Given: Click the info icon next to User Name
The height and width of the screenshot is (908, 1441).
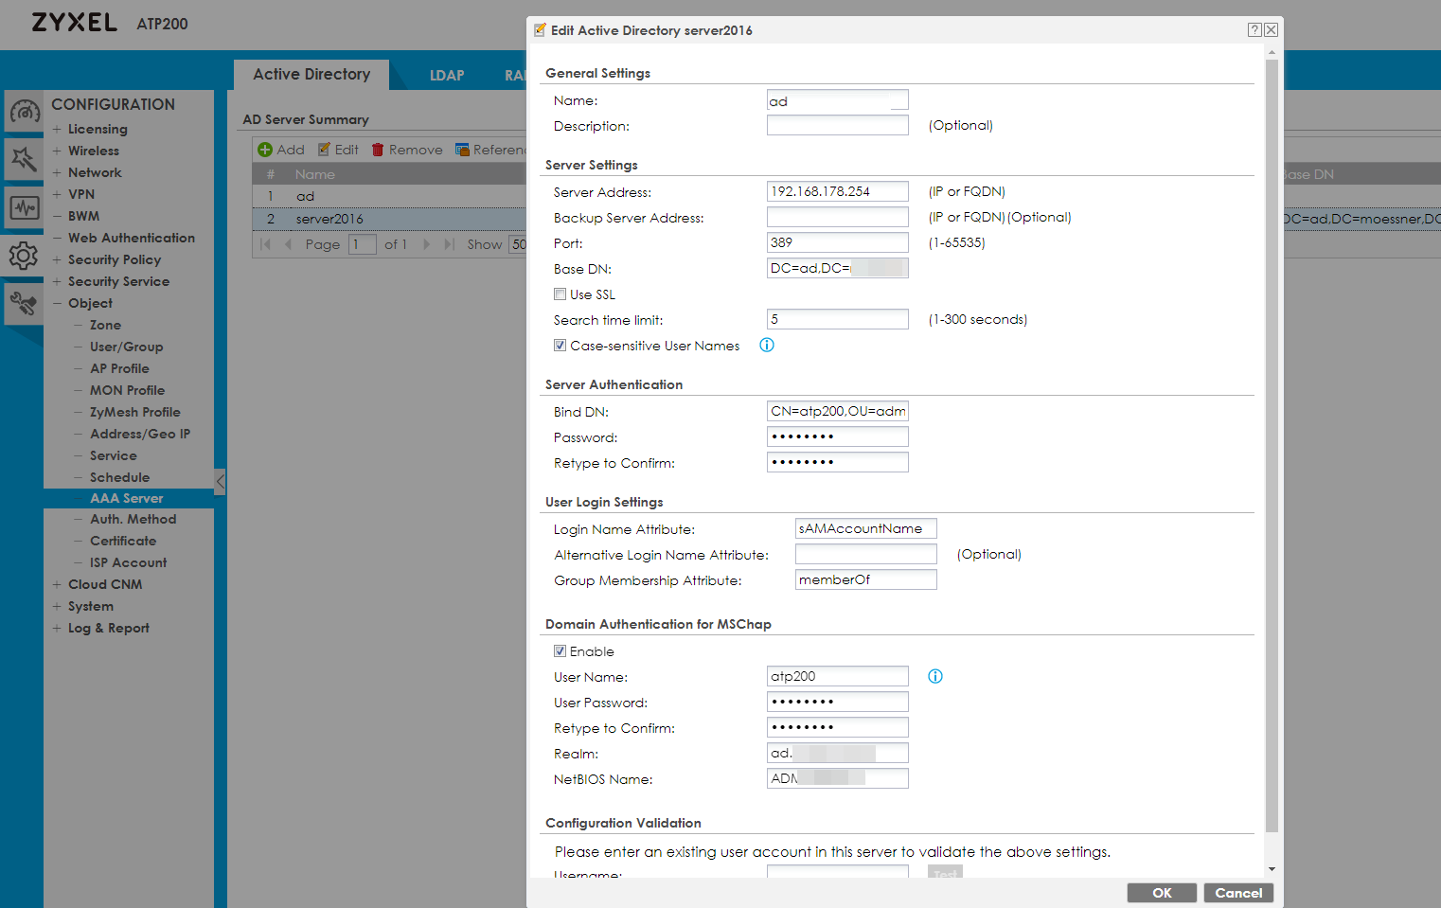Looking at the screenshot, I should [x=935, y=676].
